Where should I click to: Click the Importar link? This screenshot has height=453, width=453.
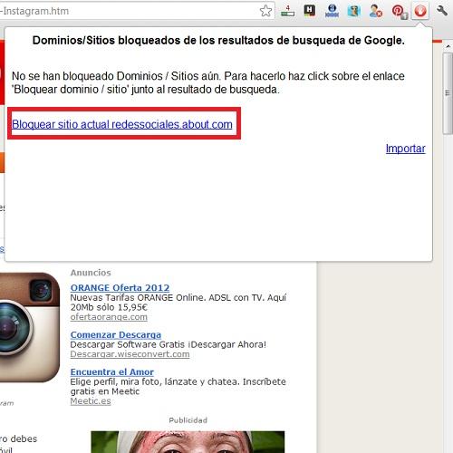(405, 149)
